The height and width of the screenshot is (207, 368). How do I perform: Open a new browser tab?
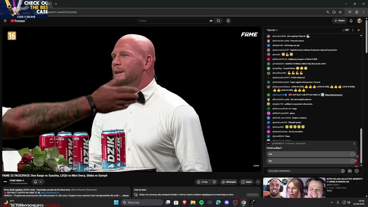tap(56, 4)
